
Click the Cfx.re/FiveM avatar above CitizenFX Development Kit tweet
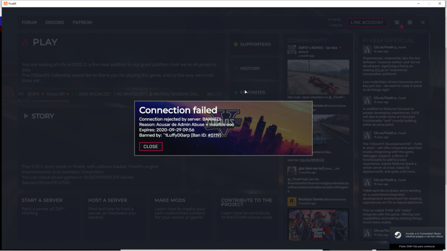367,135
